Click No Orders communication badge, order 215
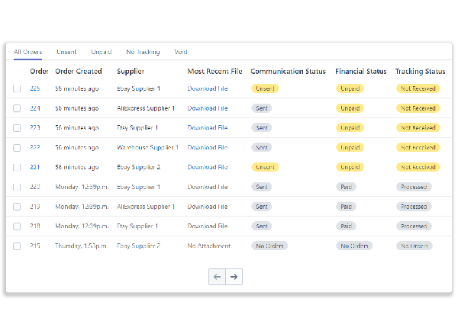Image resolution: width=458 pixels, height=334 pixels. 269,246
